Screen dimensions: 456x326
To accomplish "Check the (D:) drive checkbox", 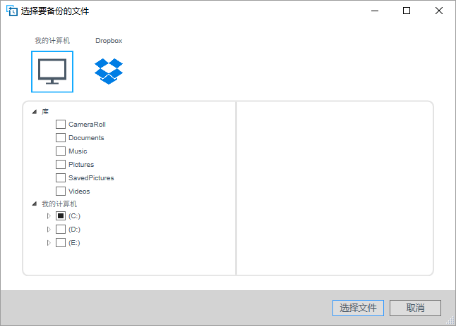I will click(61, 229).
